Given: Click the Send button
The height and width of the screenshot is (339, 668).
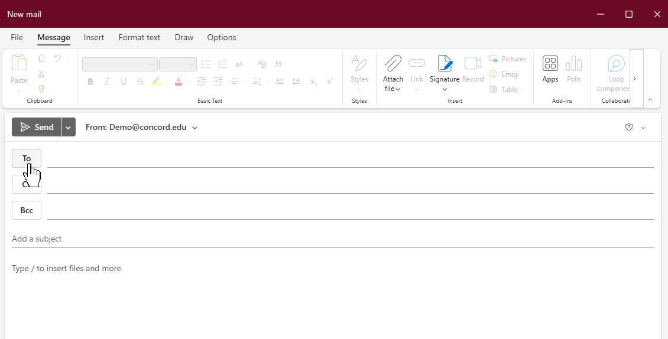Looking at the screenshot, I should (37, 127).
